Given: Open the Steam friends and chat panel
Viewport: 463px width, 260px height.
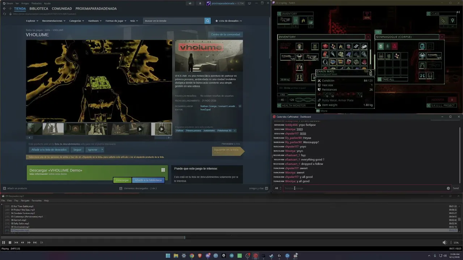Looking at the screenshot, I should (258, 188).
